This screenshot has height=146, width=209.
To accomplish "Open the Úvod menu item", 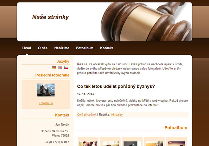I will click(27, 48).
